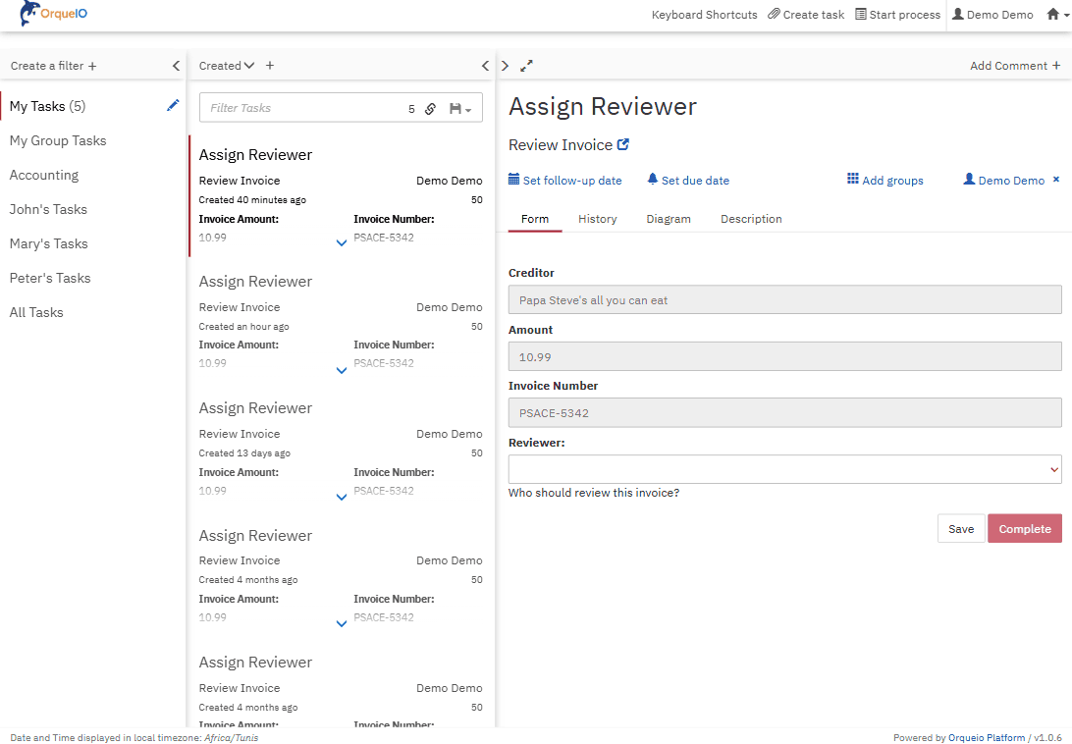The image size is (1072, 744).
Task: Select the Accounting filter
Action: 44,175
